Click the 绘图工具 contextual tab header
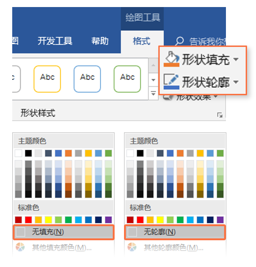256x267 pixels. (143, 17)
